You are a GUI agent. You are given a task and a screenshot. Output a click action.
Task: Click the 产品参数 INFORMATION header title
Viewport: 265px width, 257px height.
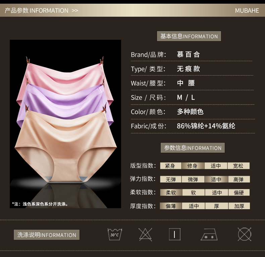pos(37,10)
